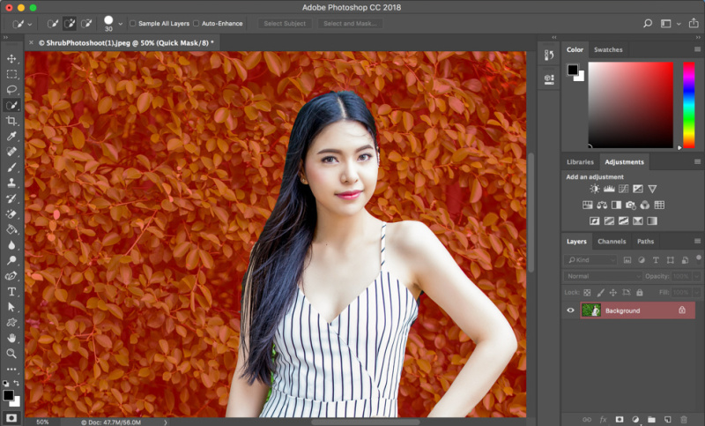Click the Brightness/Contrast adjustment icon

(595, 189)
